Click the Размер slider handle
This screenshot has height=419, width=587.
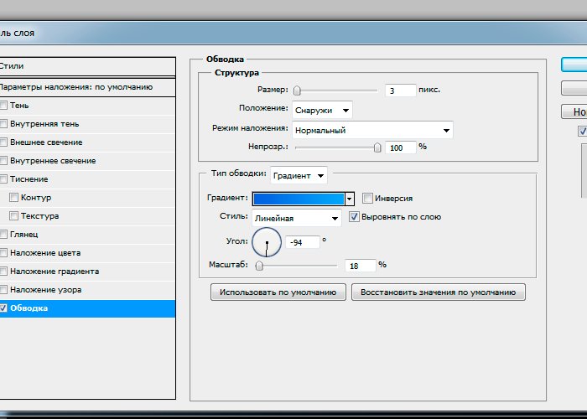[297, 91]
